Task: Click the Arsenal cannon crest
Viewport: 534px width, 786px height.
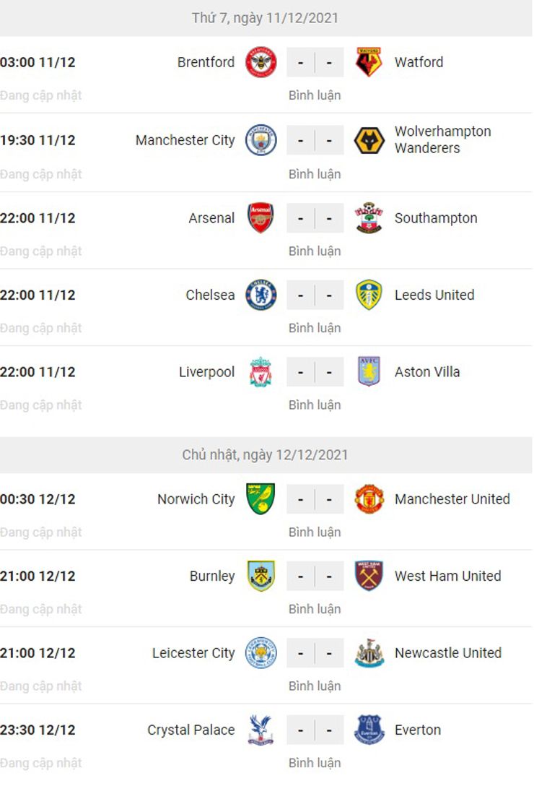Action: (261, 218)
